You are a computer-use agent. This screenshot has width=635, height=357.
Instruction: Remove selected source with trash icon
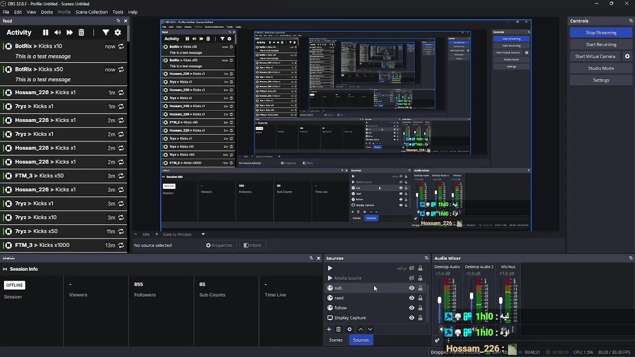click(x=338, y=329)
